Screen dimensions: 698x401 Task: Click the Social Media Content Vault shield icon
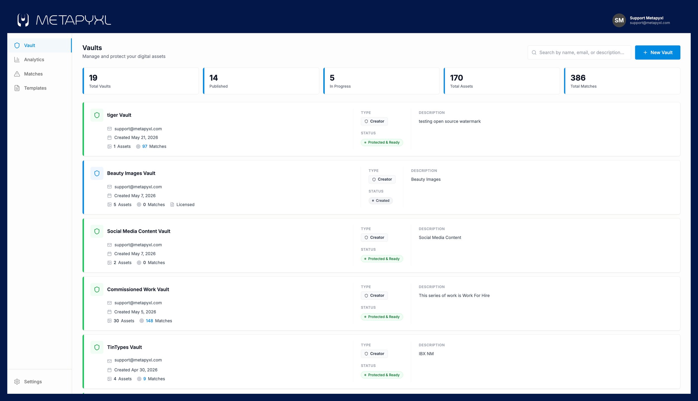97,231
